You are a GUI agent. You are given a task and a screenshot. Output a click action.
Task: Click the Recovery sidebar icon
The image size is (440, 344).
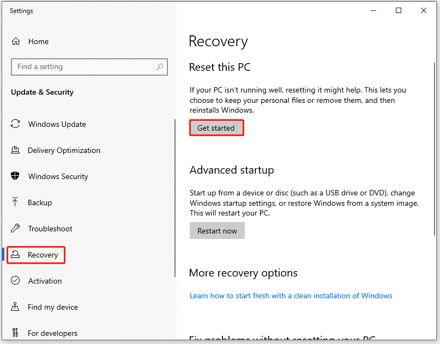(15, 254)
